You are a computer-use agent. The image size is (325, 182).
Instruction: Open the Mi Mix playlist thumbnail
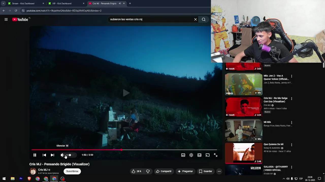click(243, 130)
